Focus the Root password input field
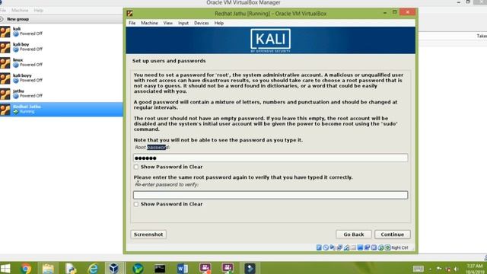487x274 pixels. 271,158
